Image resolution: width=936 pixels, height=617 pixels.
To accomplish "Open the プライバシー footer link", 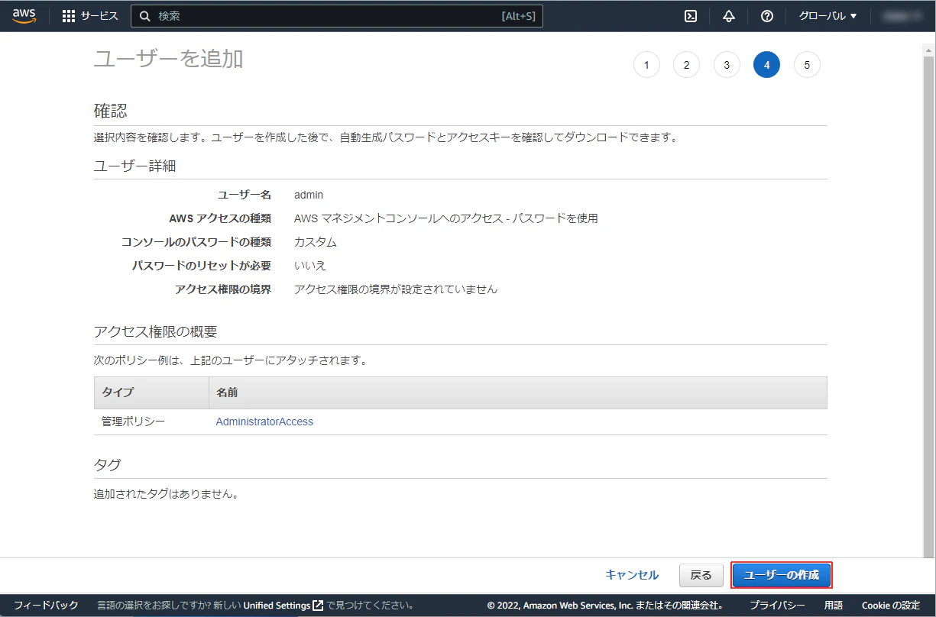I will (777, 606).
